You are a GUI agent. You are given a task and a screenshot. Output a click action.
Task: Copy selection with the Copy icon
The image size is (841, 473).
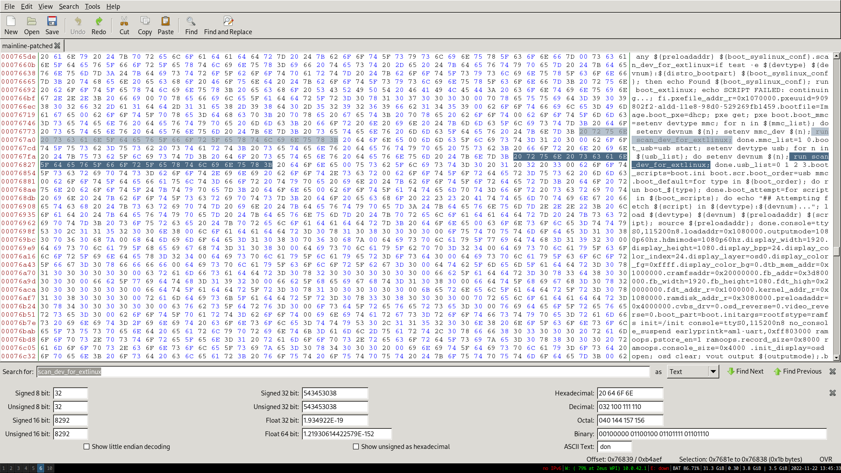coord(145,25)
